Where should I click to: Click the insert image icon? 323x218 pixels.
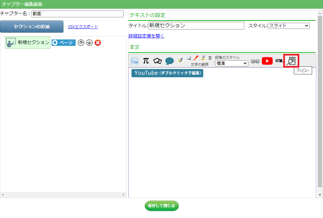click(135, 61)
